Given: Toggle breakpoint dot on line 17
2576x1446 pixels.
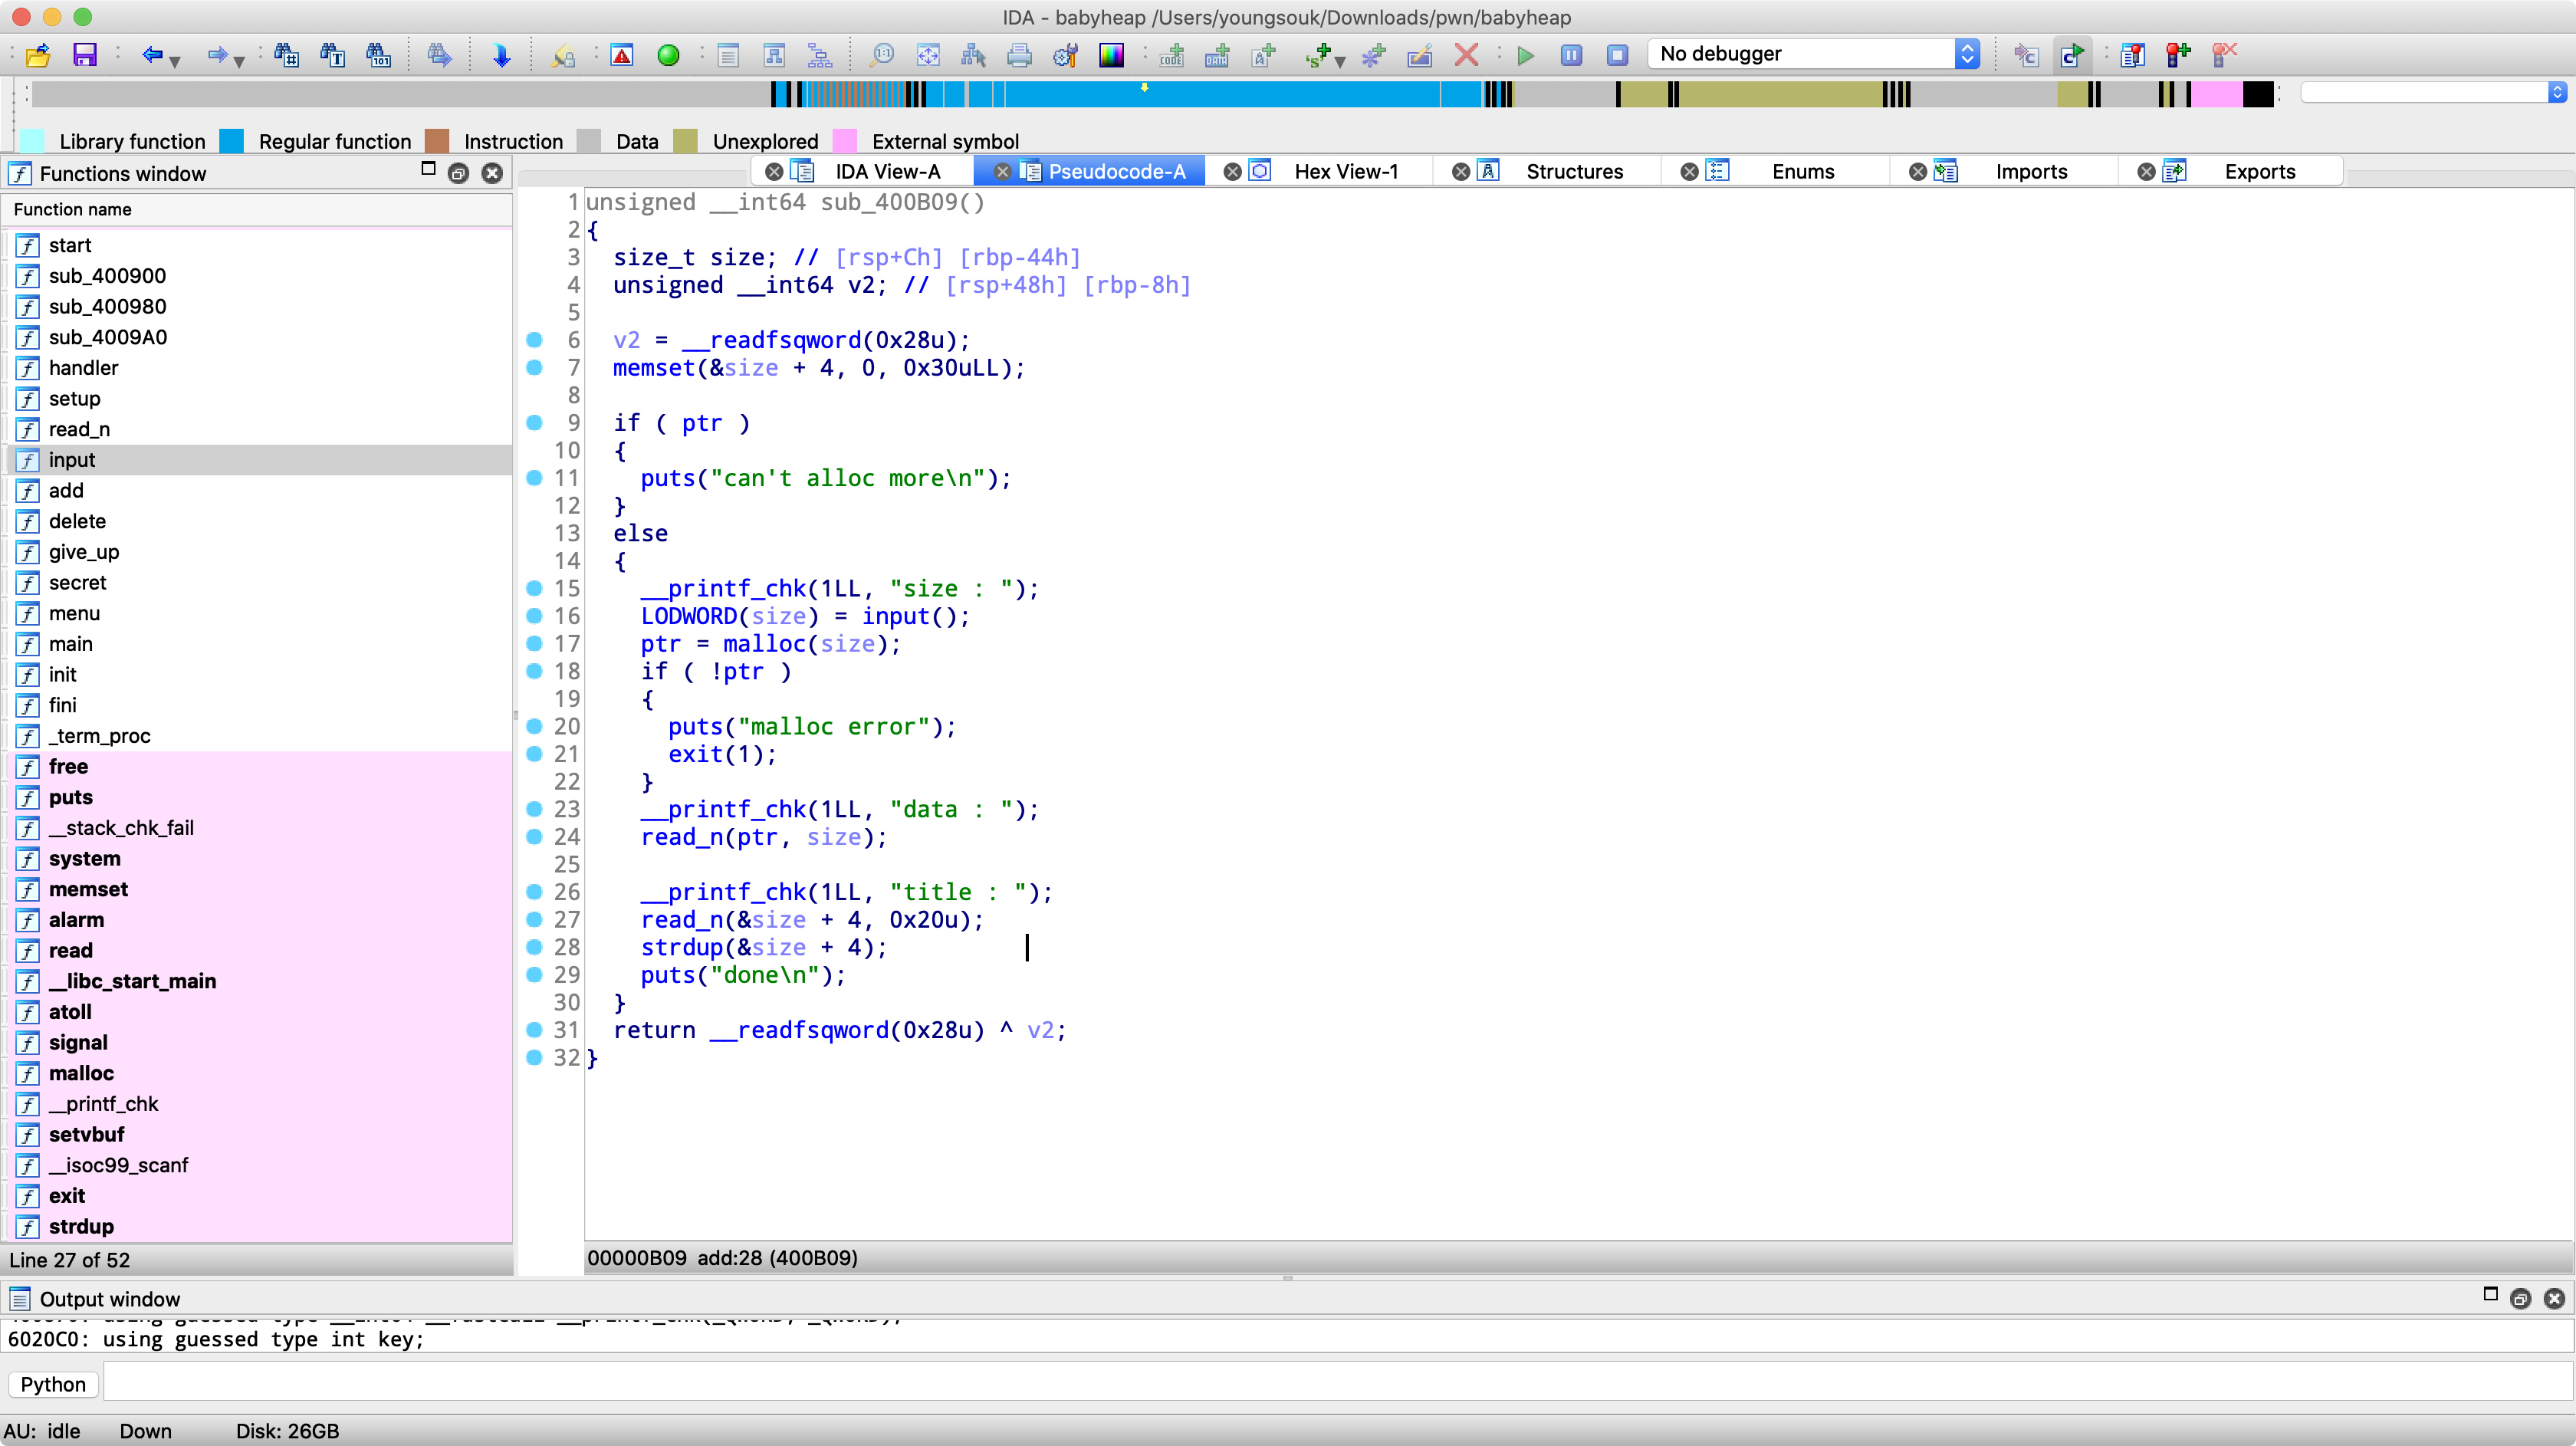Looking at the screenshot, I should click(535, 643).
